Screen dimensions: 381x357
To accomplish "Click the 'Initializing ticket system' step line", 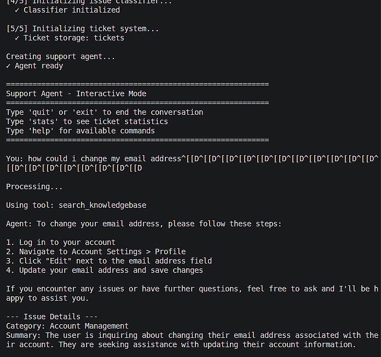I will tap(83, 28).
